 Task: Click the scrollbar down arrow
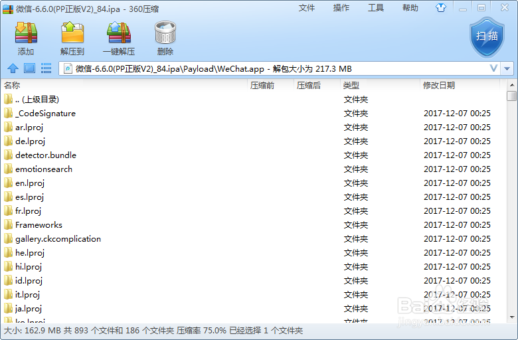[512, 317]
